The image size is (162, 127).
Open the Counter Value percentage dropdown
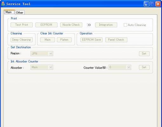120,67
